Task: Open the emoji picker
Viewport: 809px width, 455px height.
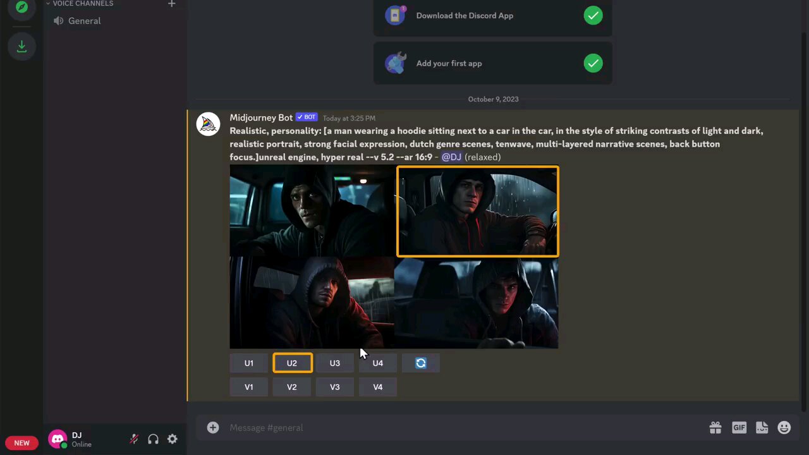Action: pyautogui.click(x=784, y=428)
